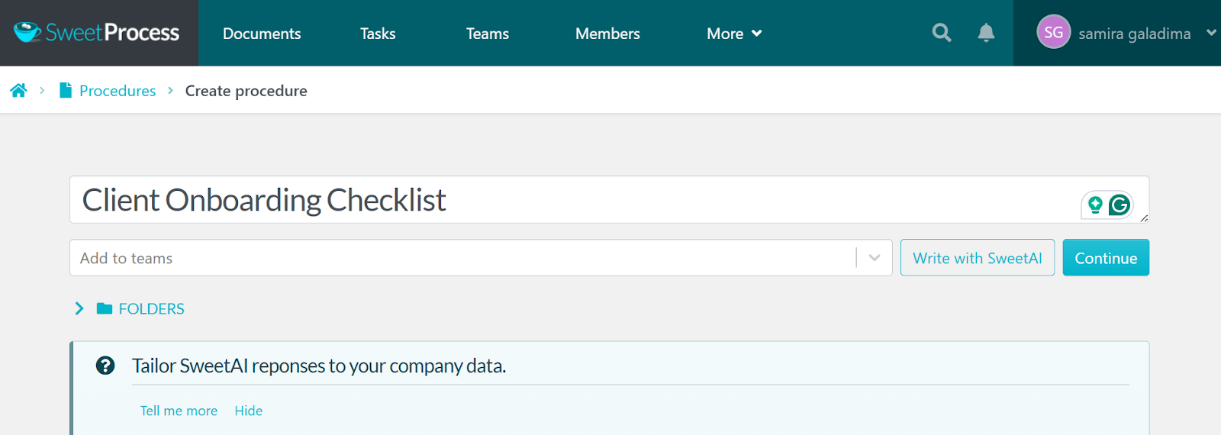Open the search magnifier icon
Image resolution: width=1221 pixels, height=435 pixels.
(942, 33)
